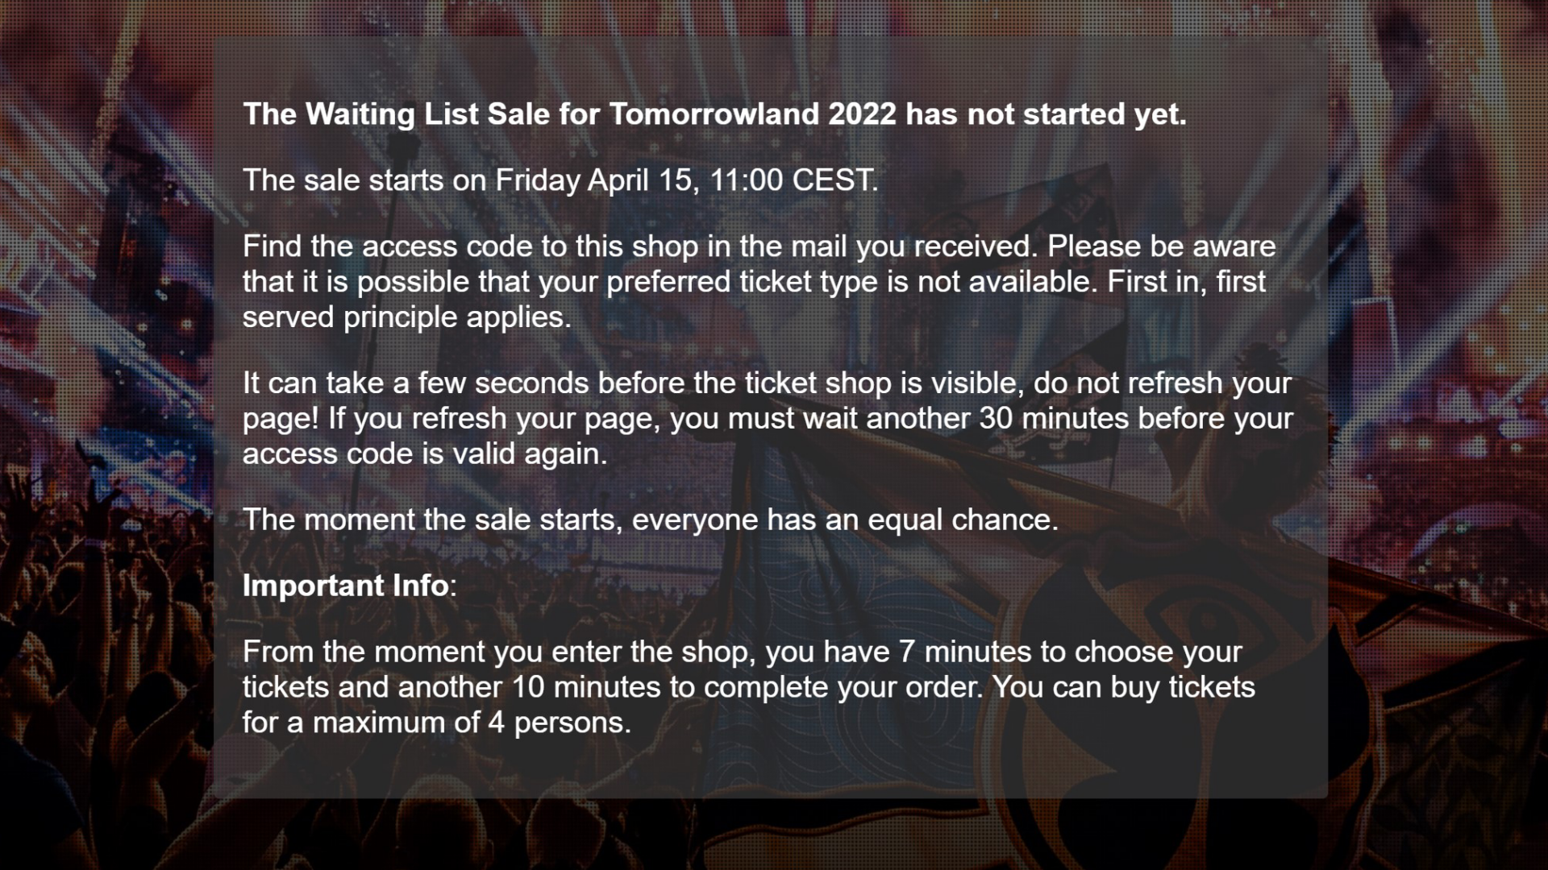Viewport: 1548px width, 870px height.
Task: Click '11:00 CEST' in the sale time
Action: 793,180
